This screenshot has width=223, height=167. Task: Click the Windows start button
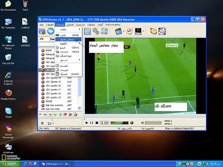coord(10,164)
